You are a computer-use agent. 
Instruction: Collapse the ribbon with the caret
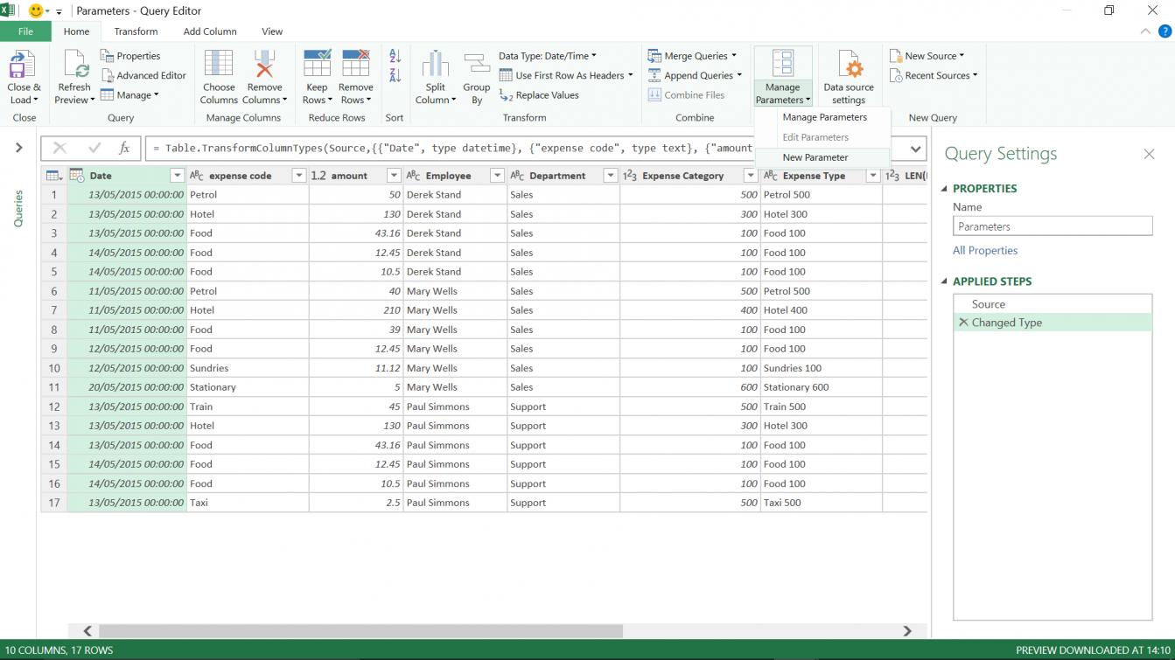1146,31
